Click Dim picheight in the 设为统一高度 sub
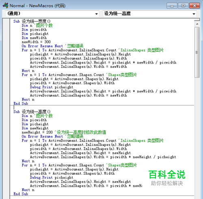The height and width of the screenshot is (199, 203). pyautogui.click(x=35, y=124)
